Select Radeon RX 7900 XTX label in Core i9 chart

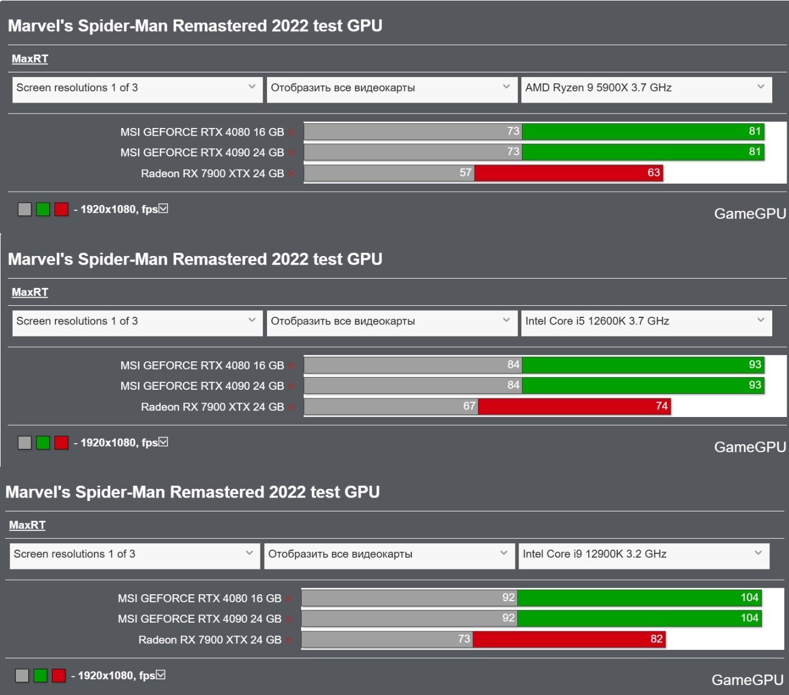tap(210, 640)
